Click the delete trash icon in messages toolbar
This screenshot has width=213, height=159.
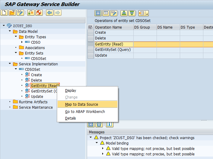pos(99,124)
